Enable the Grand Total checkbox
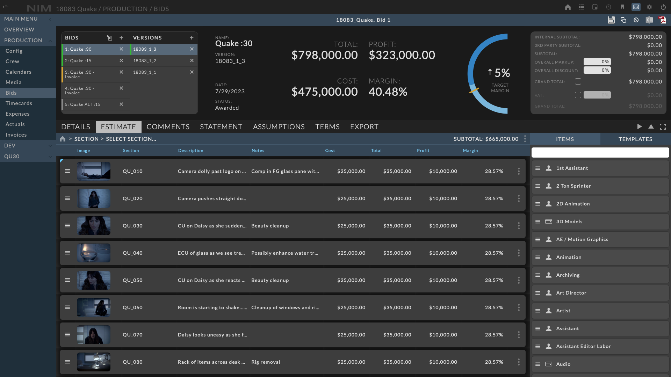This screenshot has width=671, height=377. [578, 81]
